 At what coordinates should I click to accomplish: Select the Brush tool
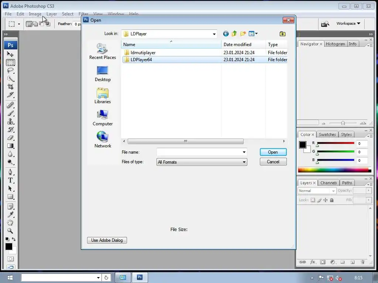coord(10,113)
